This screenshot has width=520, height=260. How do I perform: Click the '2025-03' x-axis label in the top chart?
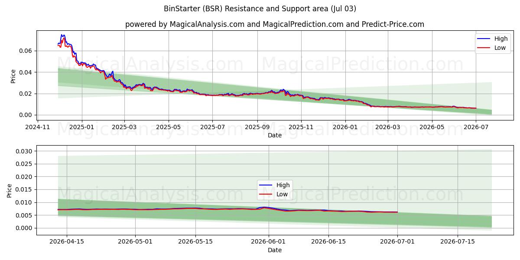(124, 127)
